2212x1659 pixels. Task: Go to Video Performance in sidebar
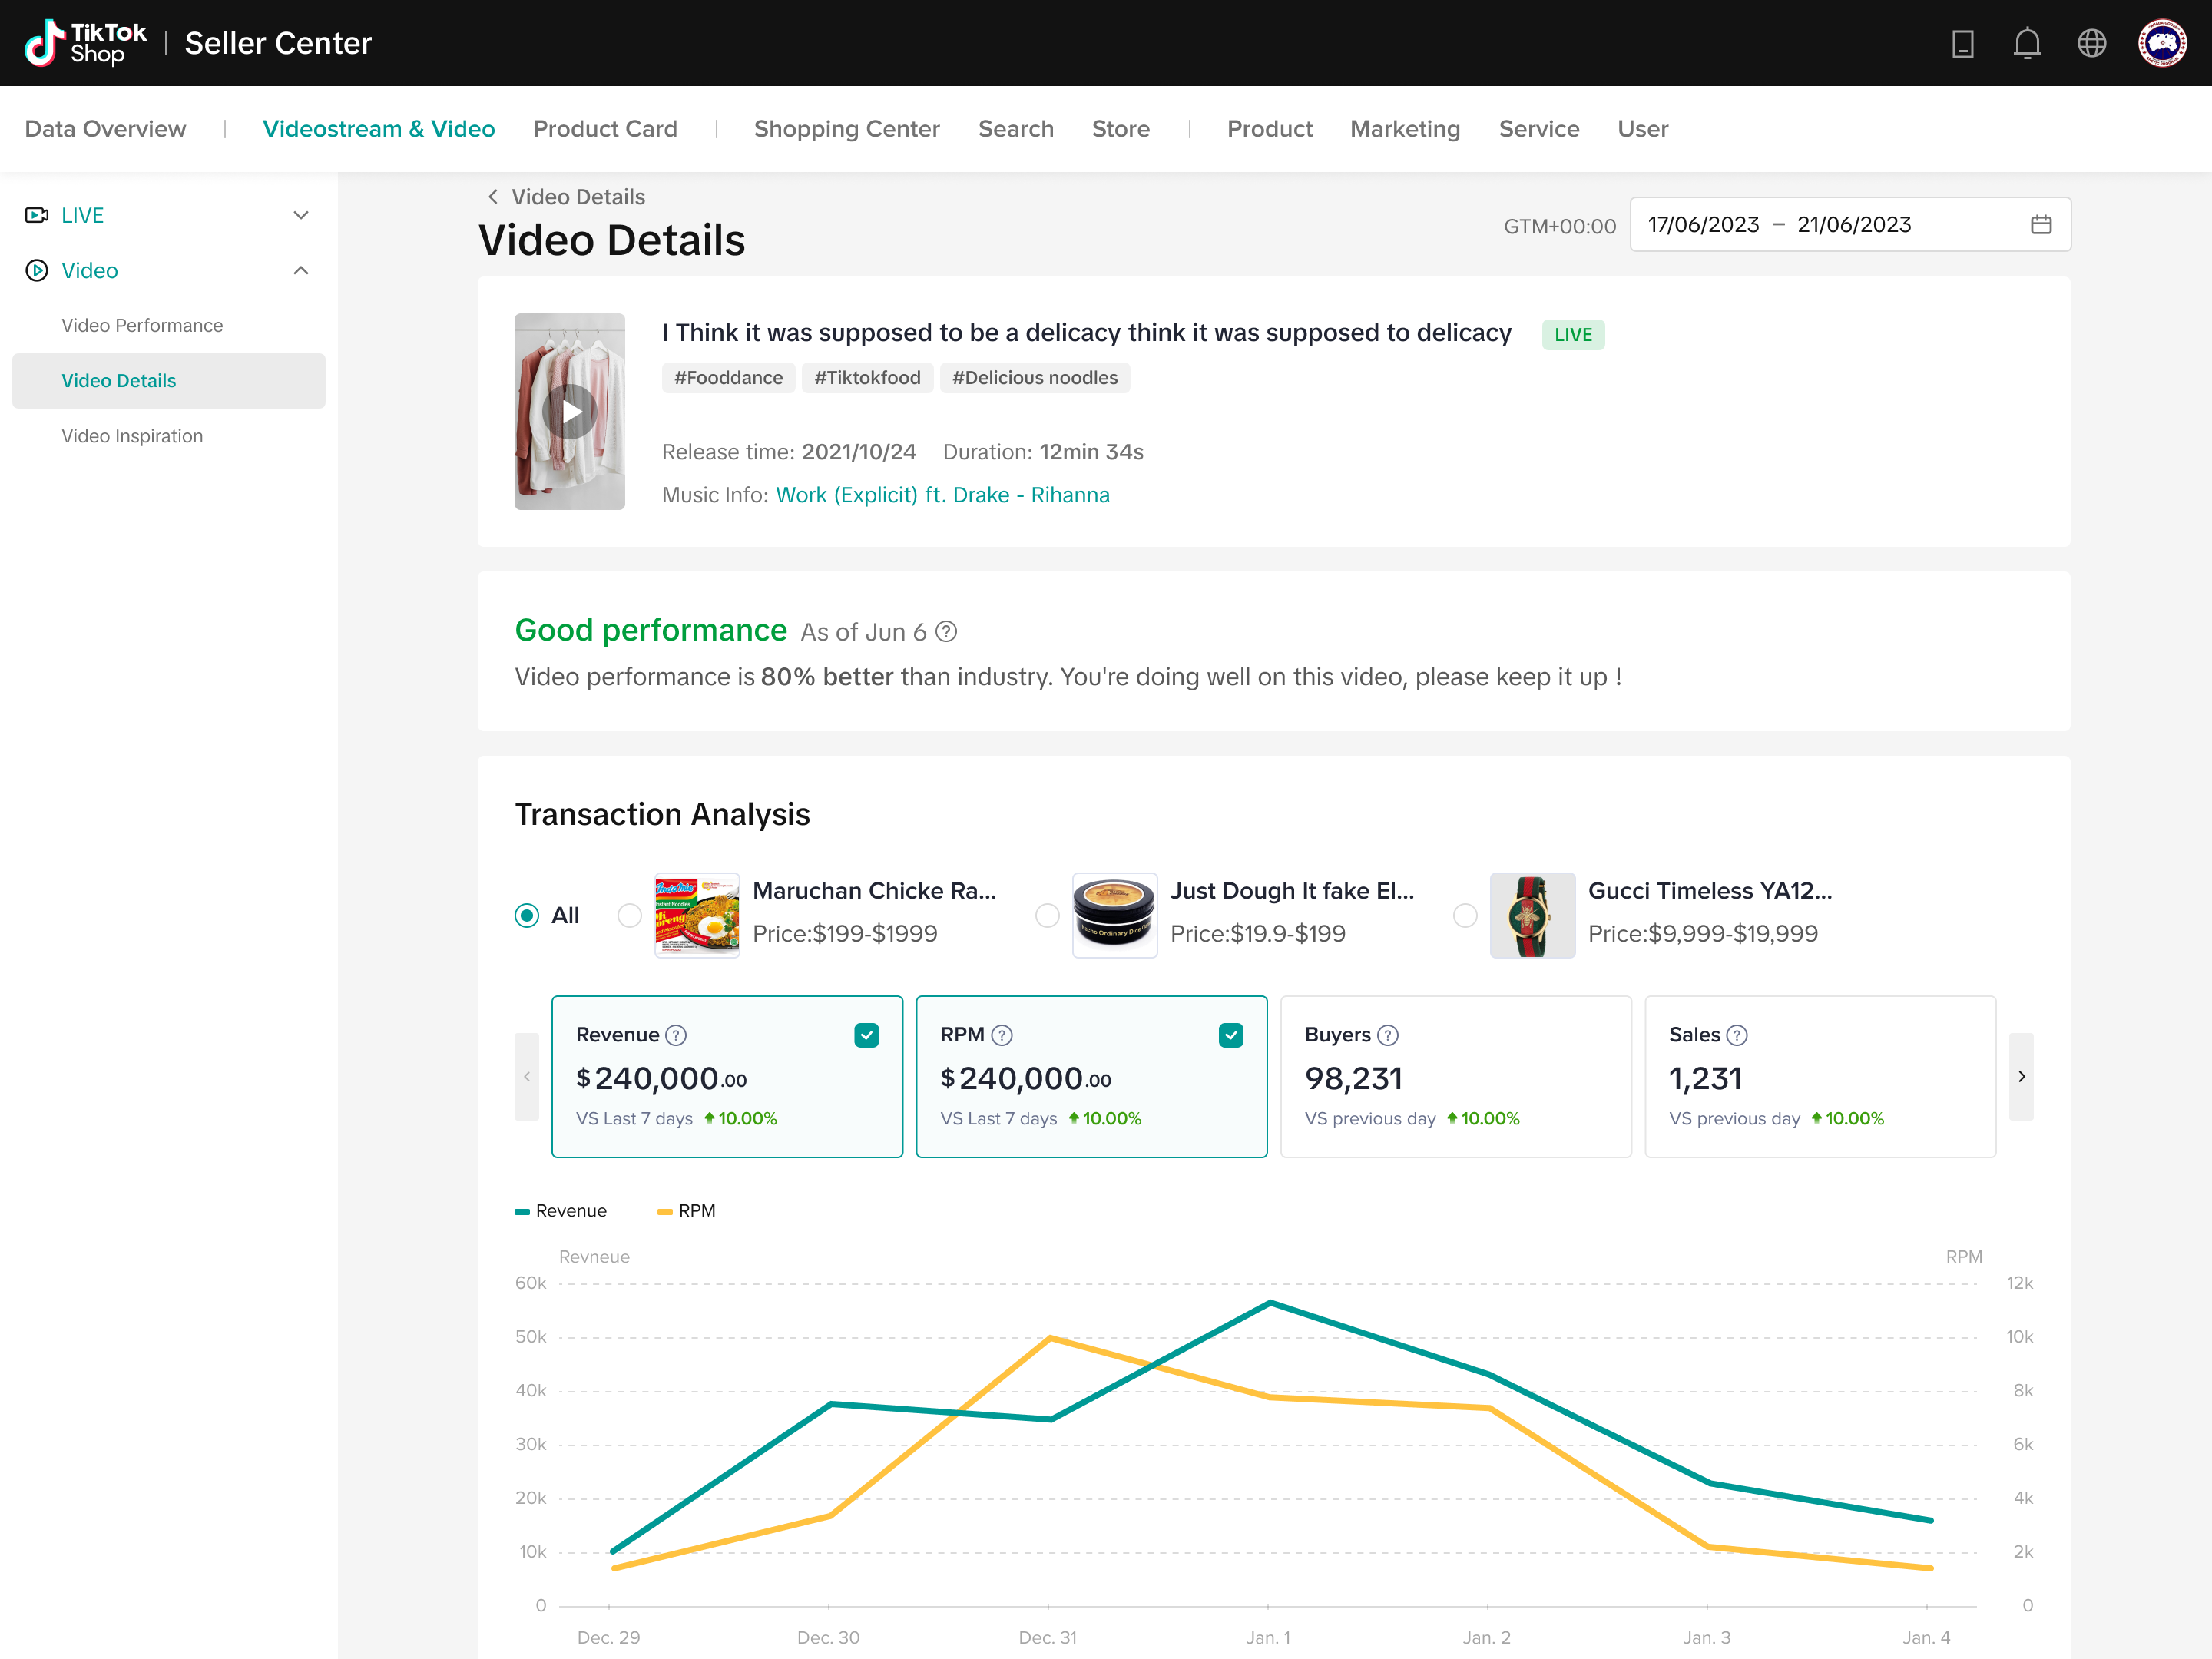[142, 325]
